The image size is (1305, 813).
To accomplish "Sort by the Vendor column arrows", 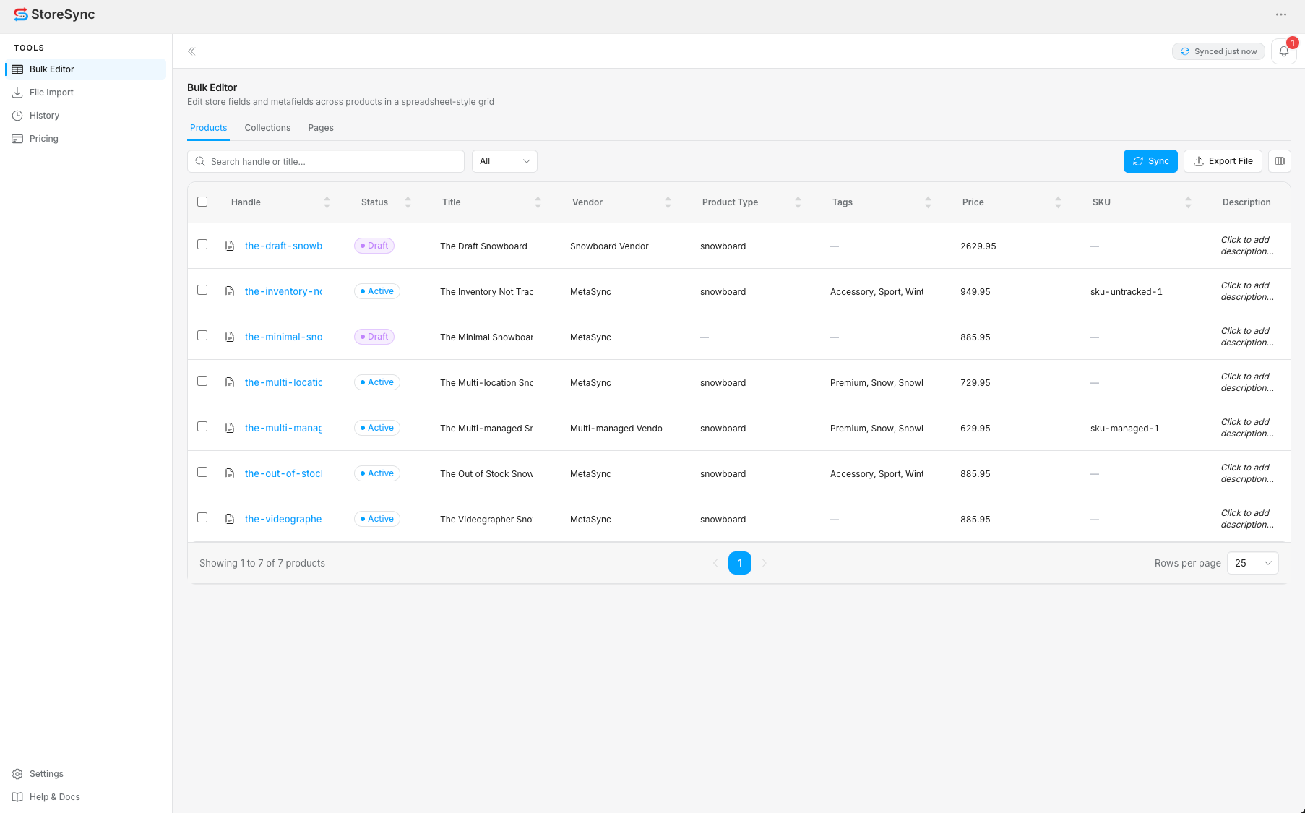I will click(668, 202).
